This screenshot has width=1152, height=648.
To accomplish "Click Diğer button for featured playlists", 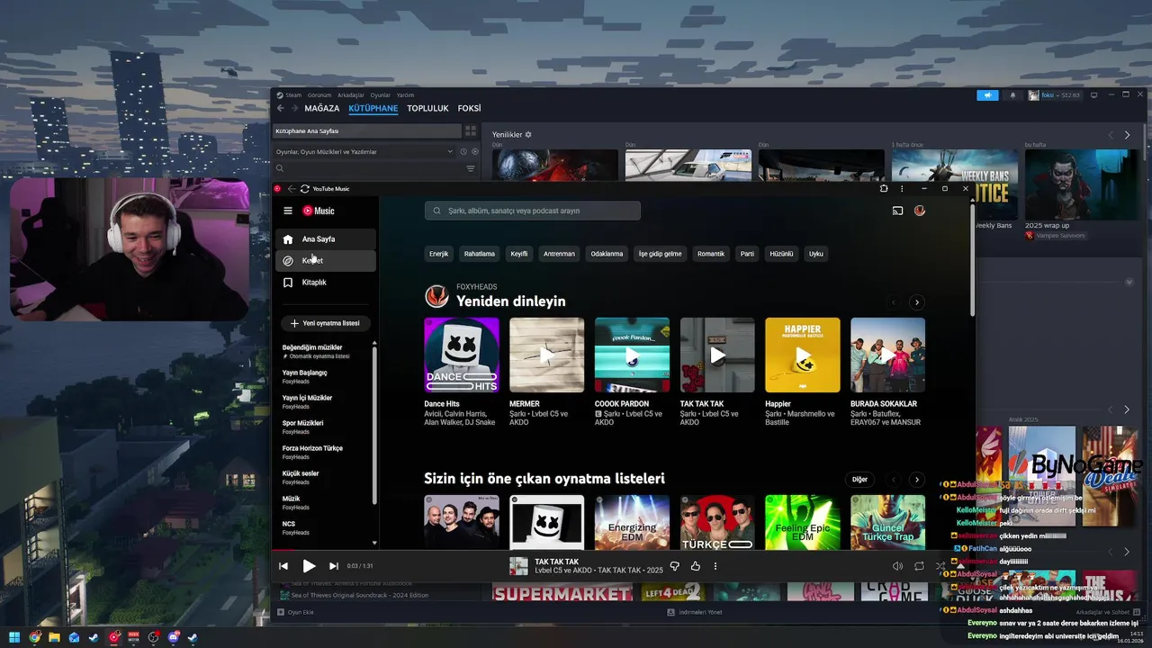I will [859, 480].
